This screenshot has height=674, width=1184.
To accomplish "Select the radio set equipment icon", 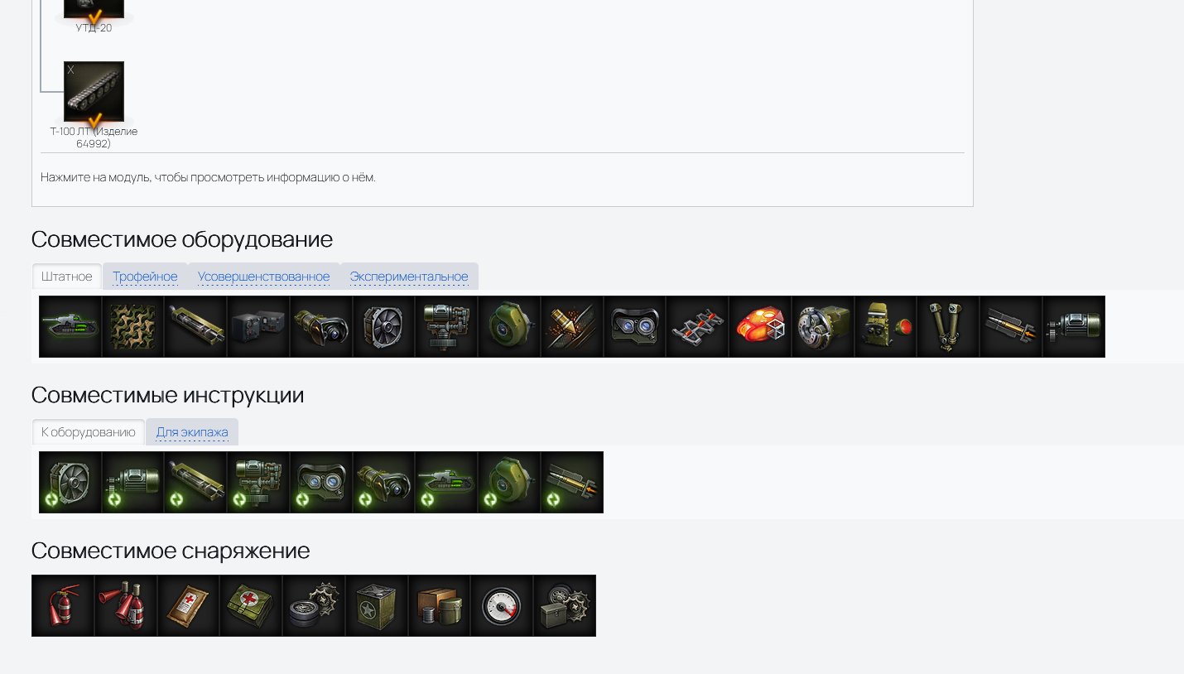I will pos(258,327).
